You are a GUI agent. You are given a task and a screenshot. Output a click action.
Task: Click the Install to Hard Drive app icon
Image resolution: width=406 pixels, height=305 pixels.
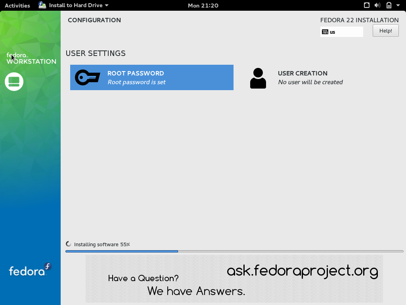tap(42, 5)
